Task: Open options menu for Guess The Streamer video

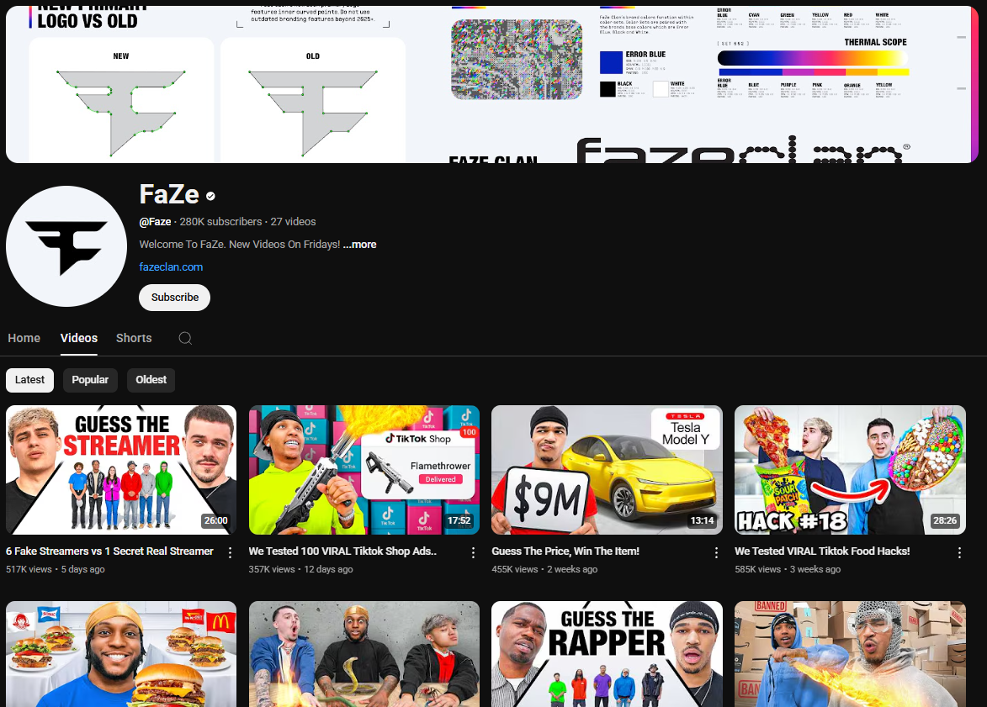Action: click(x=230, y=552)
